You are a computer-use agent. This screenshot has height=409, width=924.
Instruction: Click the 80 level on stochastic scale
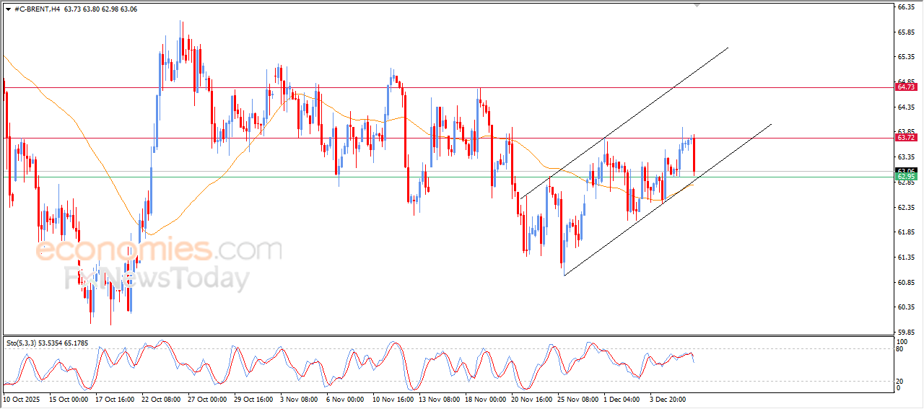coord(899,349)
